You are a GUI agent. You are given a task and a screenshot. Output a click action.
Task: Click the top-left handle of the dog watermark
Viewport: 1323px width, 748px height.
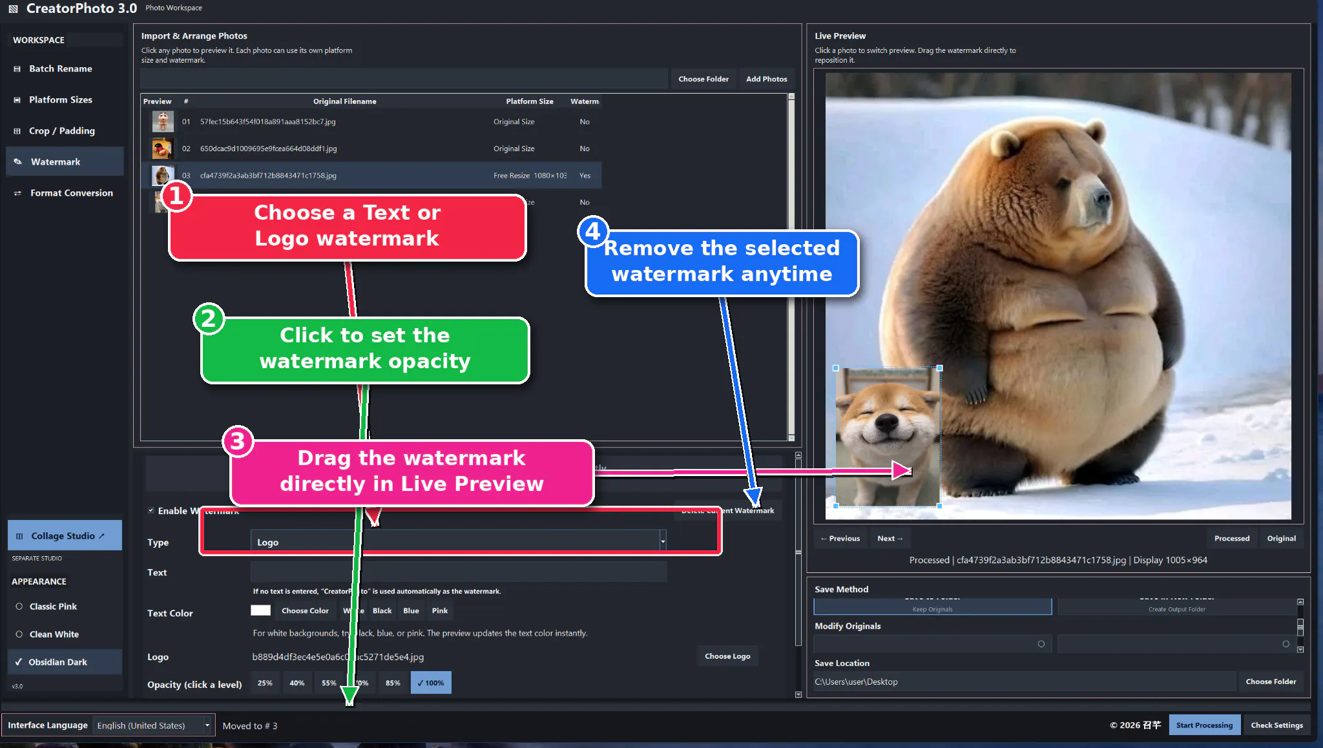(x=836, y=368)
